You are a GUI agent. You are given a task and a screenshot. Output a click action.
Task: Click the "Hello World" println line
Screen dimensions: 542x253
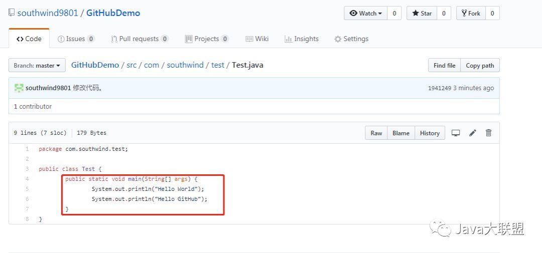148,189
